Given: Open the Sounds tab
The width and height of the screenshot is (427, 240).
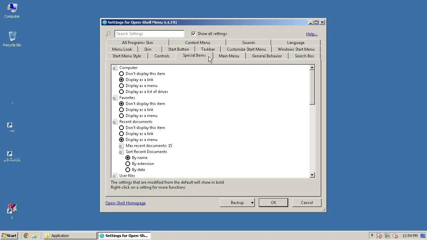Looking at the screenshot, I should pos(249,43).
